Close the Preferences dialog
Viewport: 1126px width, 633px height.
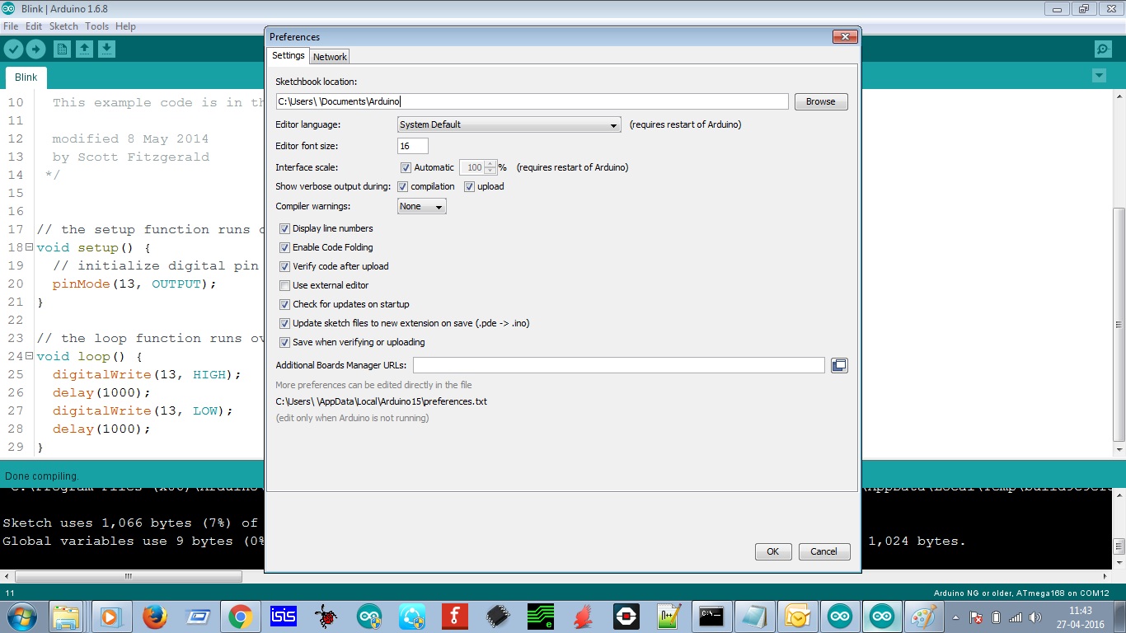(x=844, y=36)
